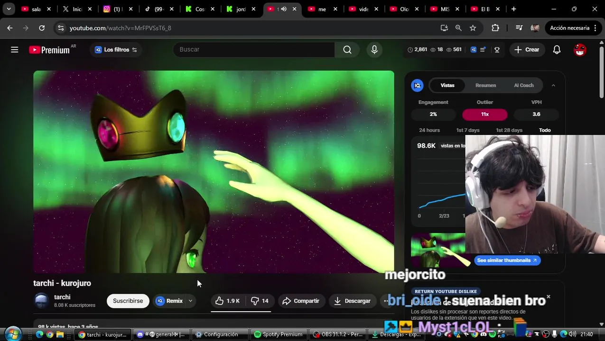The height and width of the screenshot is (341, 605).
Task: Select the Todo range option
Action: 545,130
